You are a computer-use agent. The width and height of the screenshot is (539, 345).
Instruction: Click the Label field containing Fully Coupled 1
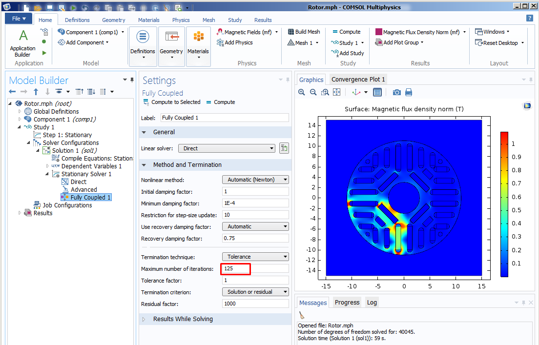click(x=225, y=118)
